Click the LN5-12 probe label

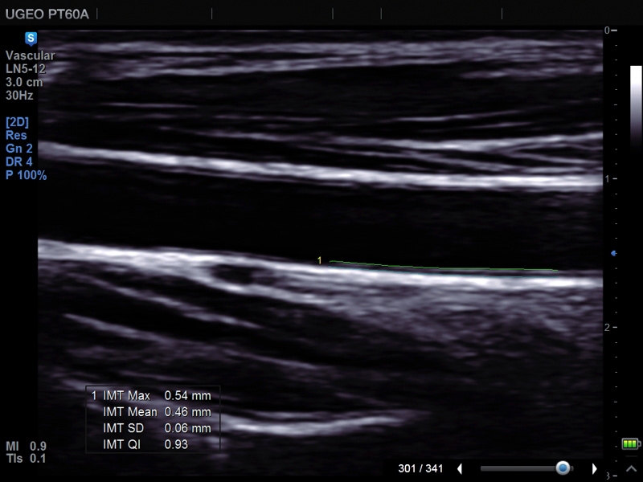pos(26,69)
